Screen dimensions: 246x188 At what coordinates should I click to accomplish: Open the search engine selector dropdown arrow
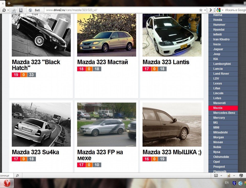pyautogui.click(x=222, y=10)
